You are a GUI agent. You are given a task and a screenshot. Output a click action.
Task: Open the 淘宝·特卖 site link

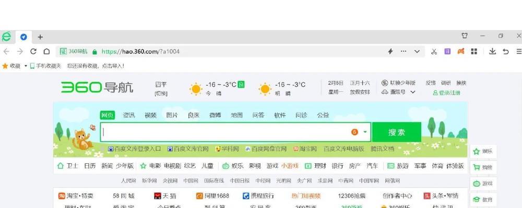[76, 196]
